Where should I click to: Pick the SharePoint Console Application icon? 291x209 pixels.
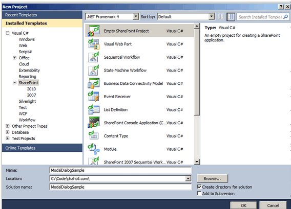(94, 123)
